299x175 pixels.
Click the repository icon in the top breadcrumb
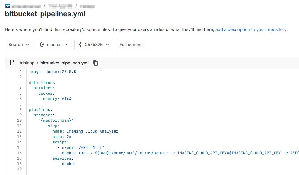coord(7,6)
